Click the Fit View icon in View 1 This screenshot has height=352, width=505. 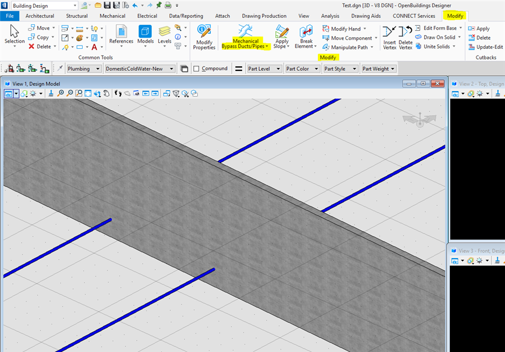point(88,93)
